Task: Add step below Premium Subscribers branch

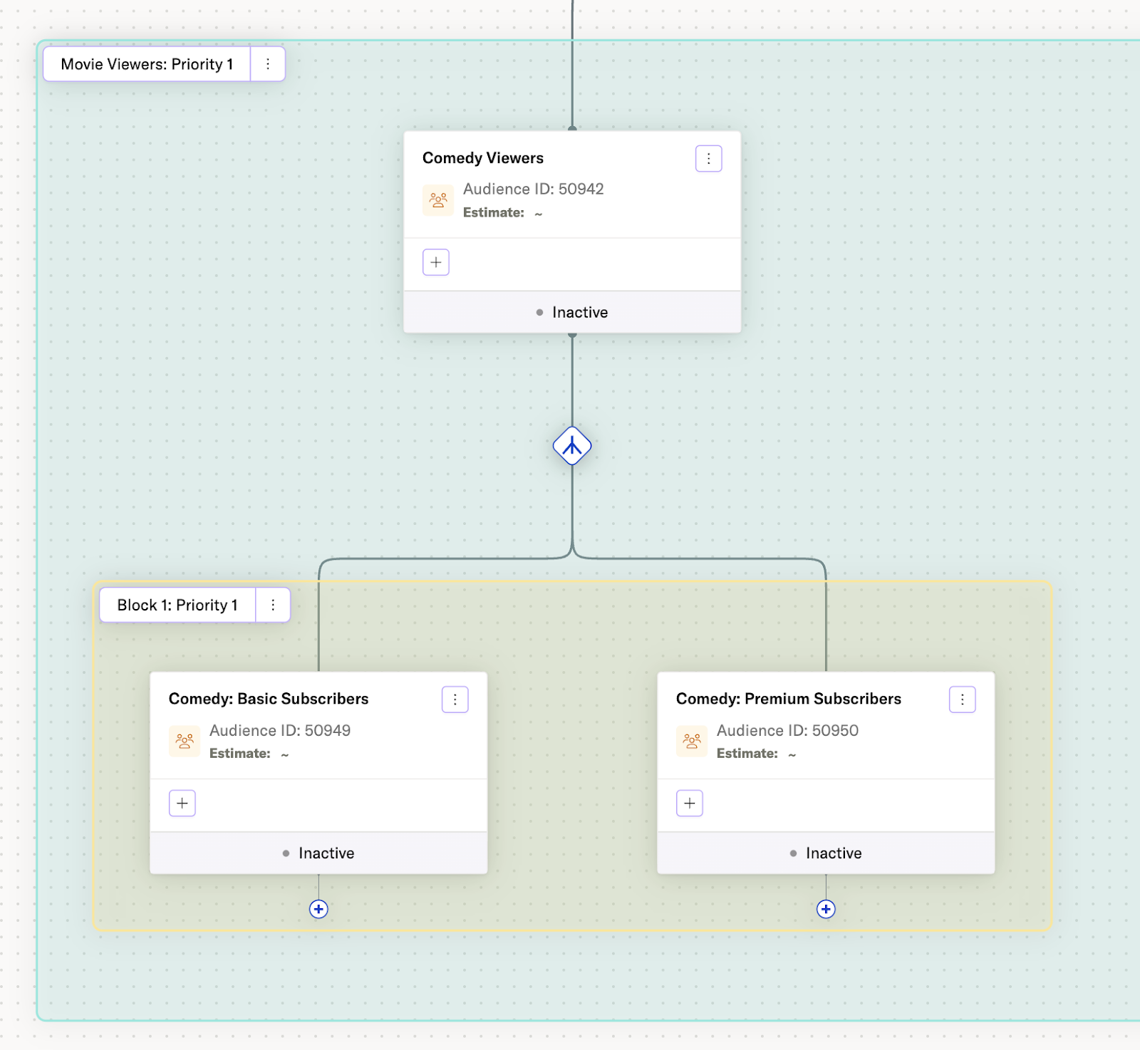Action: coord(826,909)
